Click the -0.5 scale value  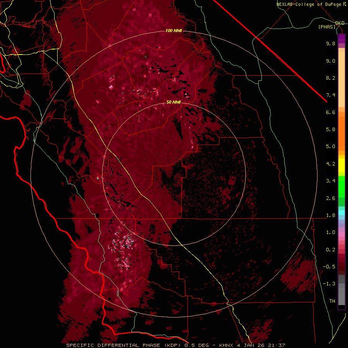click(x=329, y=267)
